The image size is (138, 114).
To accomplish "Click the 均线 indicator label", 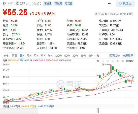I will (x=5, y=61).
